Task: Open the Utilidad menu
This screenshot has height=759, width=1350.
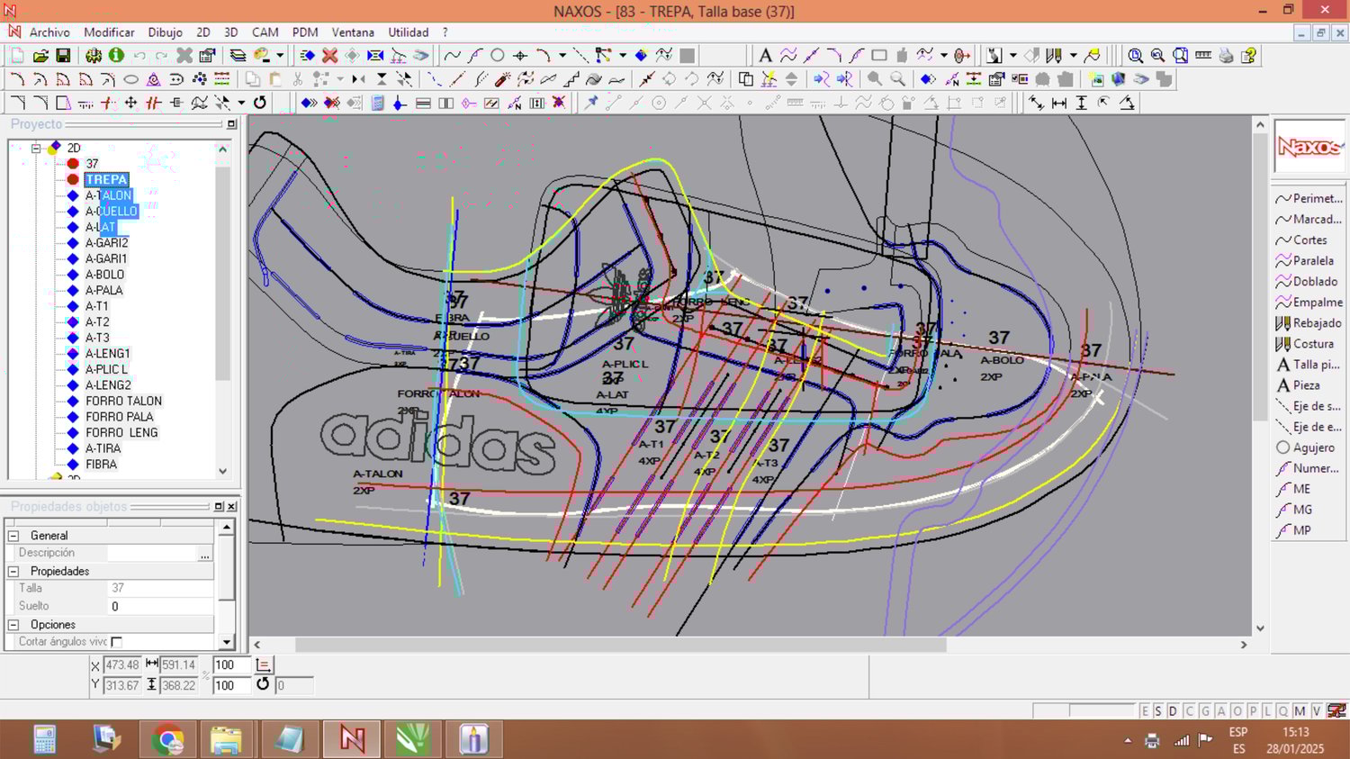Action: coord(408,32)
